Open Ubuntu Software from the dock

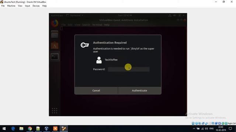click(x=55, y=45)
